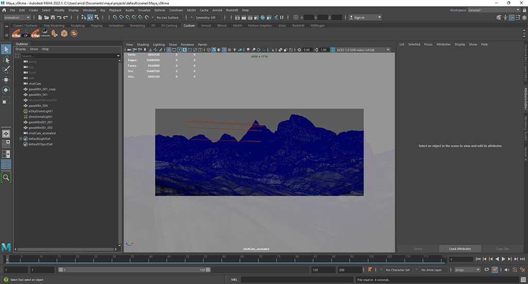This screenshot has height=284, width=528.
Task: Select gaeaMtn_004 in the Outliner
Action: (38, 106)
